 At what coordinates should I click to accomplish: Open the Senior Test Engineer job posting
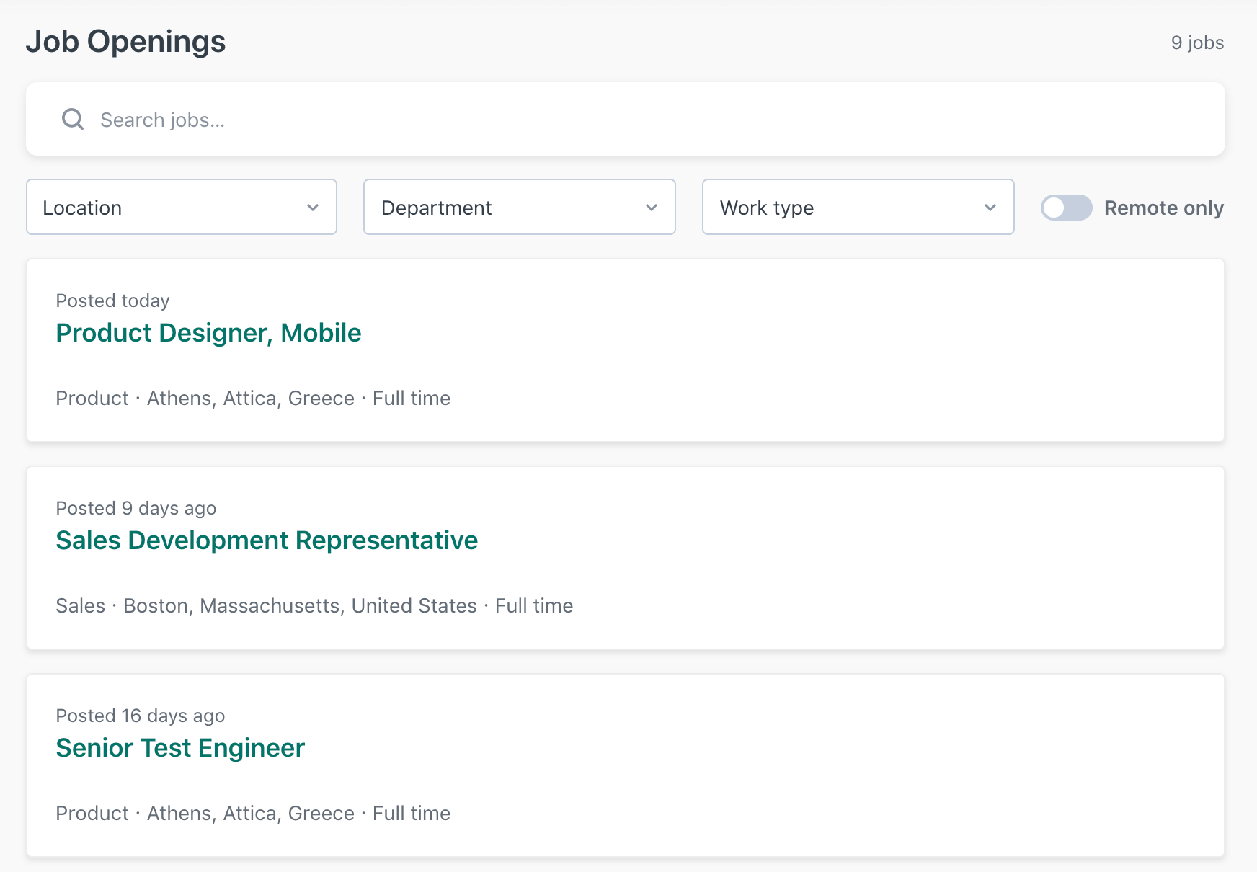[180, 748]
